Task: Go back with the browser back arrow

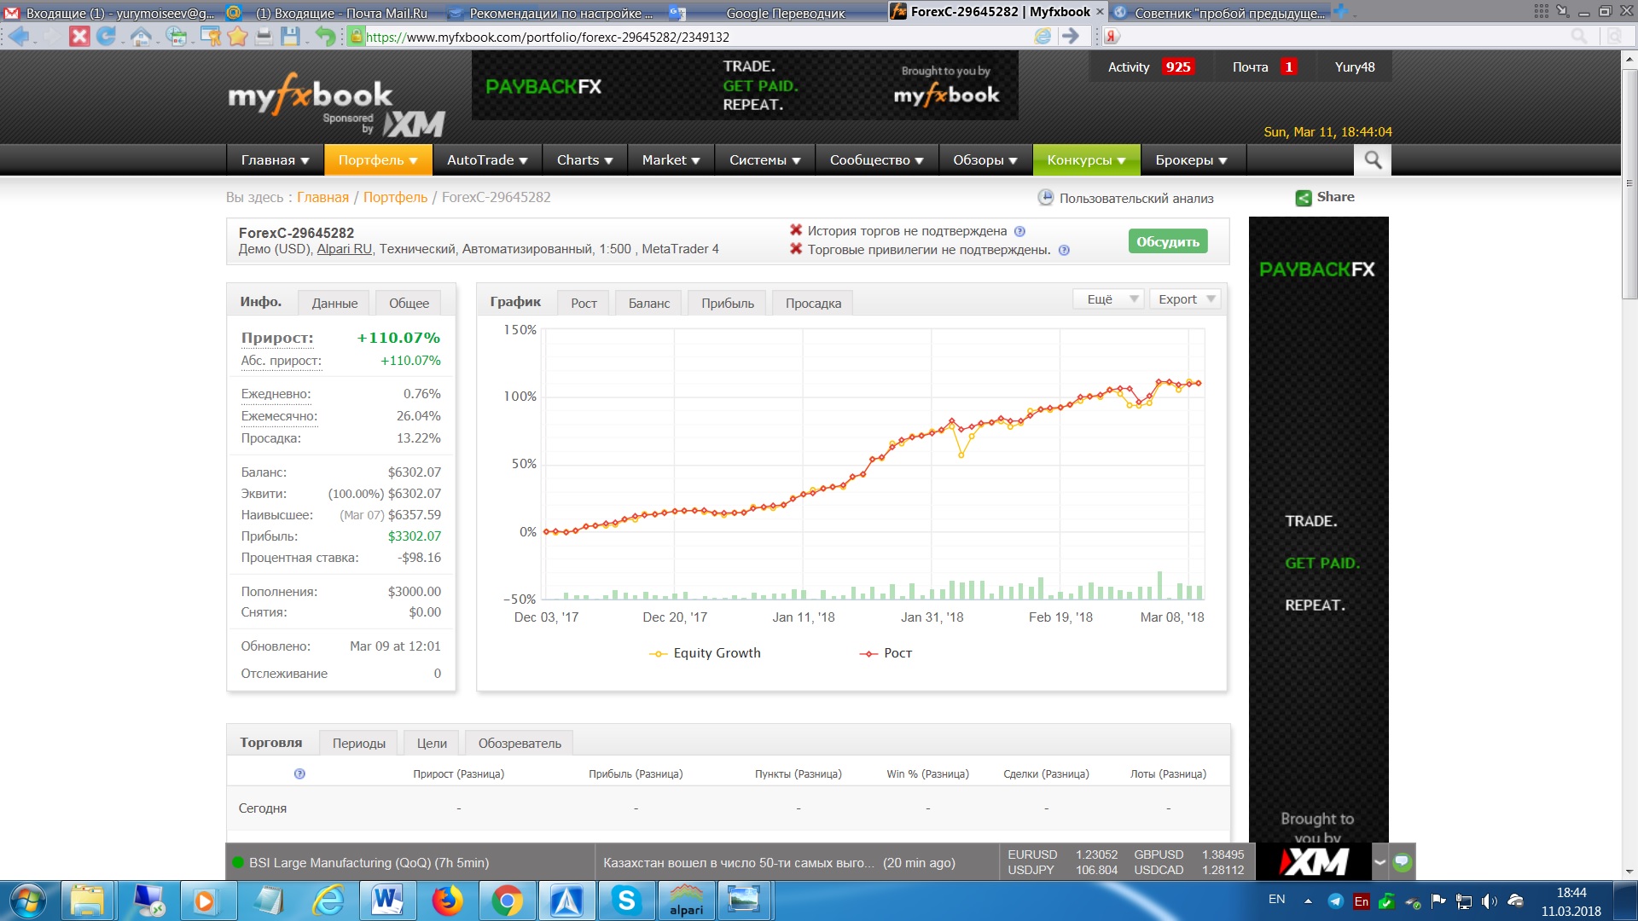Action: pyautogui.click(x=18, y=37)
